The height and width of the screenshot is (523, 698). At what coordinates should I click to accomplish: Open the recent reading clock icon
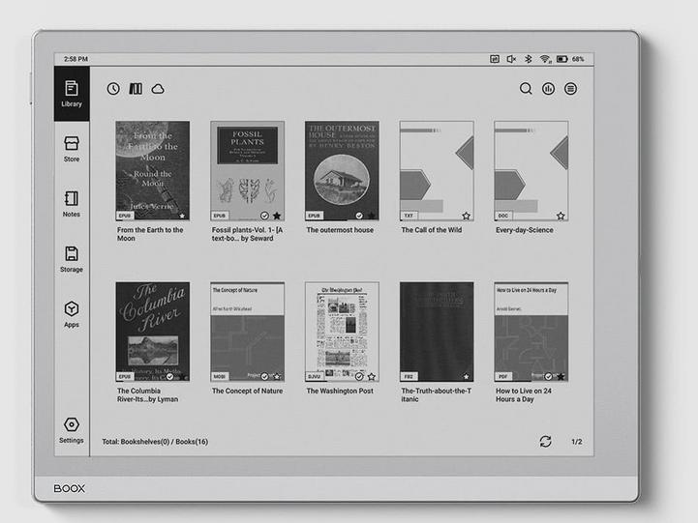113,89
